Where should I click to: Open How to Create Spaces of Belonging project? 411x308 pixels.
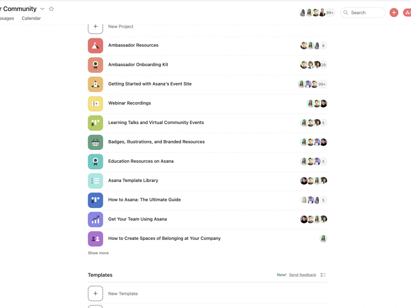[x=164, y=238]
